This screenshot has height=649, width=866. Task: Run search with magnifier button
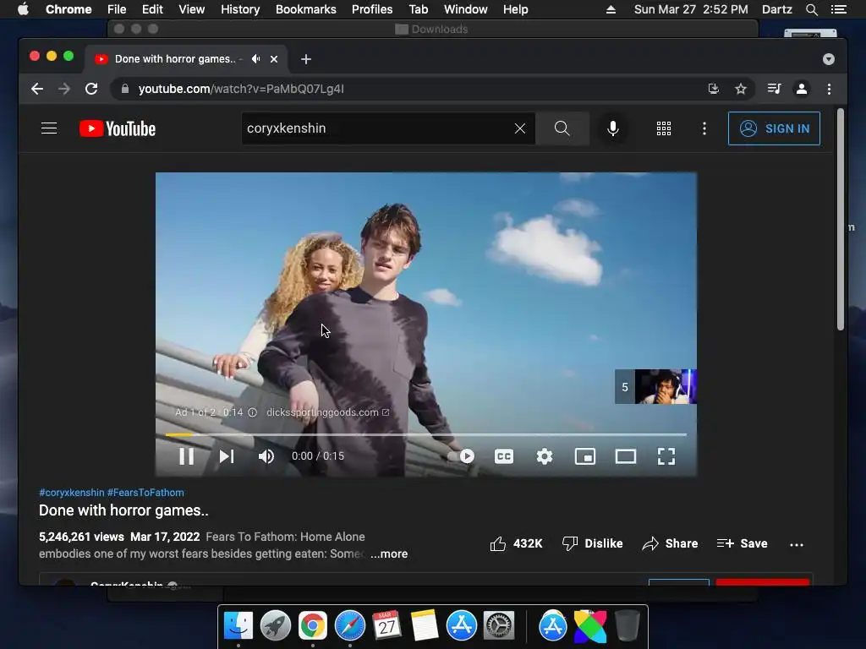(562, 128)
